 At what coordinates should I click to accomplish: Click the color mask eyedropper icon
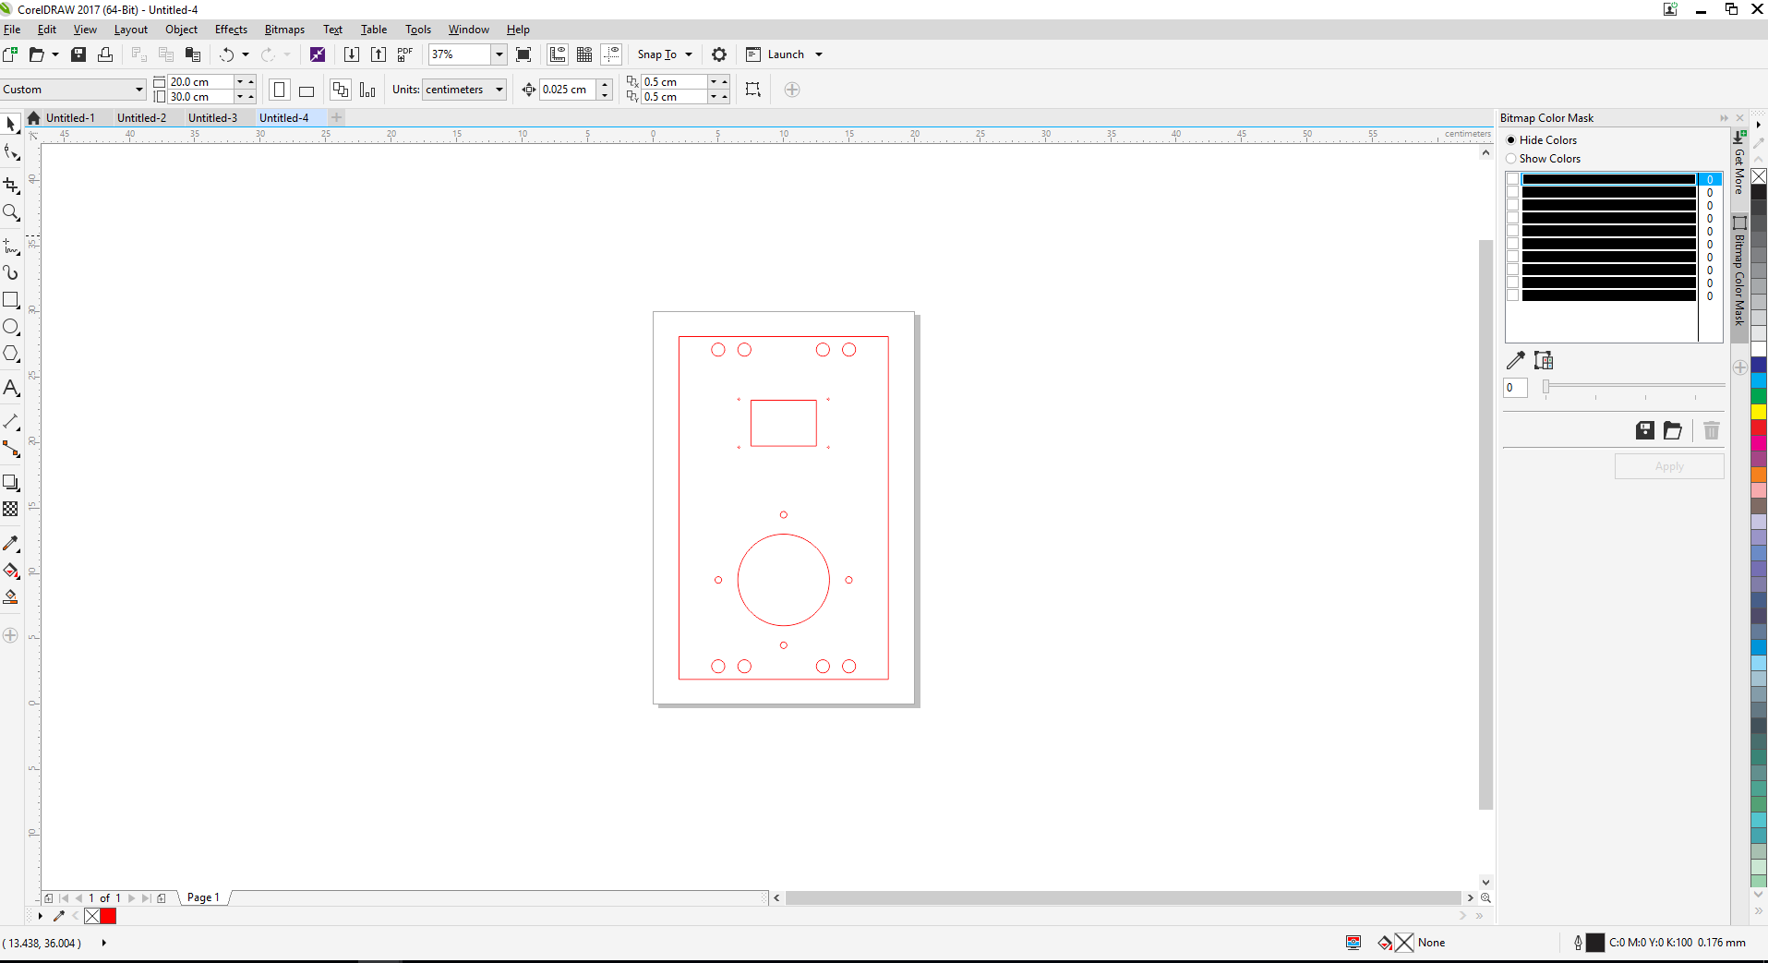(1516, 360)
